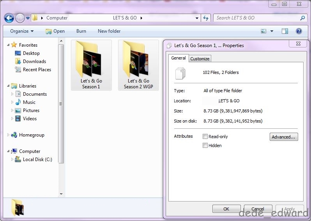This screenshot has height=221, width=311.
Task: Toggle the preview pane icon
Action: [x=285, y=31]
